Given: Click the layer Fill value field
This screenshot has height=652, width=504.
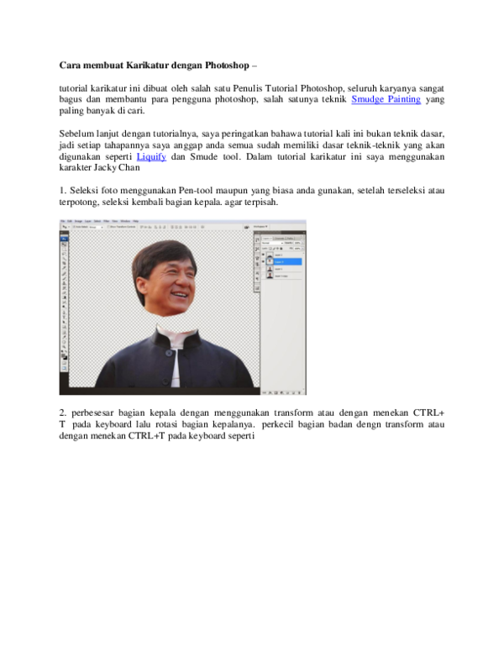Looking at the screenshot, I should point(297,249).
